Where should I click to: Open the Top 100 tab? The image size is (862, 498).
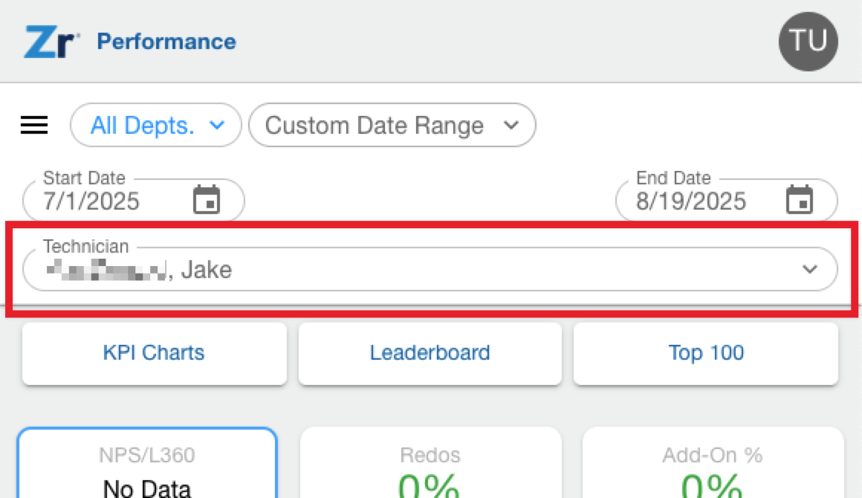click(x=706, y=354)
